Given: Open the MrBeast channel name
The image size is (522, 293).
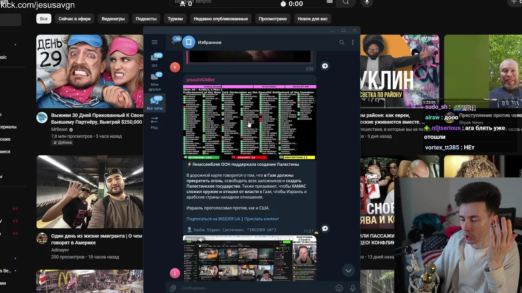Looking at the screenshot, I should pos(59,129).
